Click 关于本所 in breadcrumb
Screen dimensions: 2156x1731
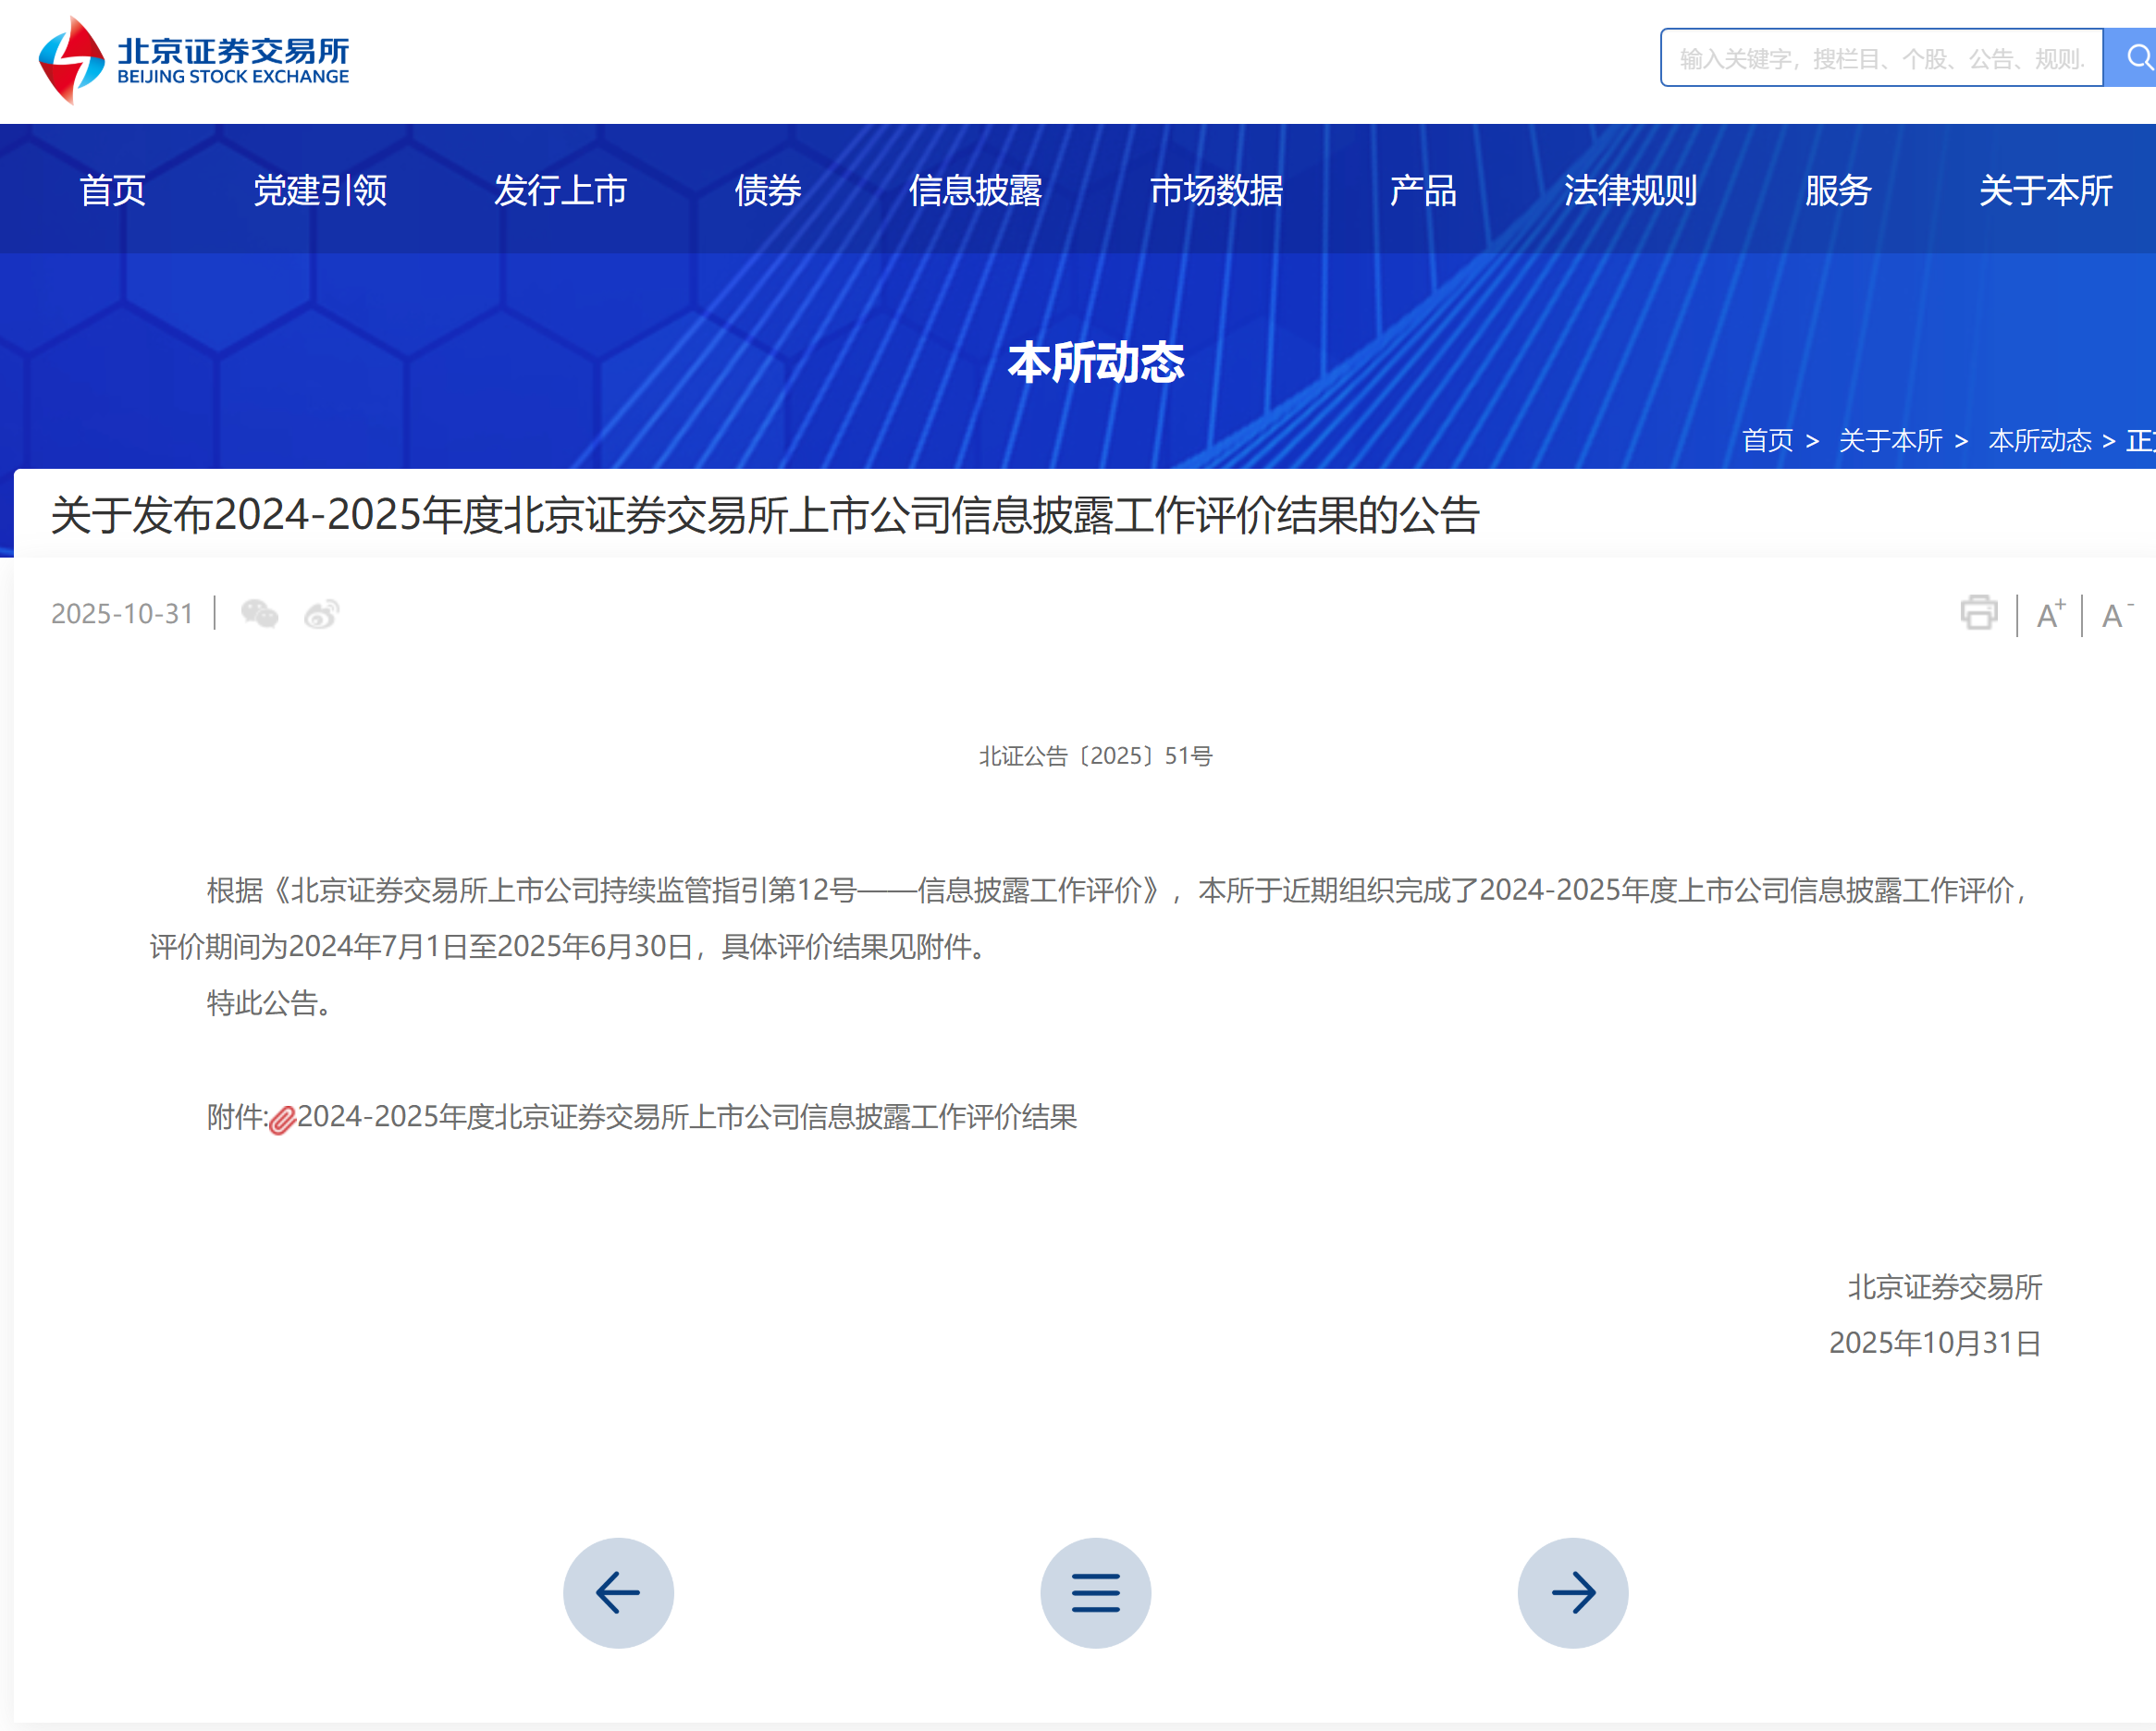(1889, 440)
